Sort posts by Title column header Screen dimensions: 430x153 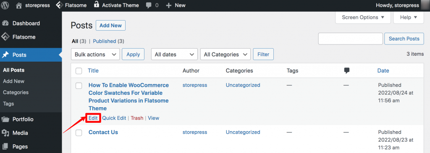coord(93,70)
